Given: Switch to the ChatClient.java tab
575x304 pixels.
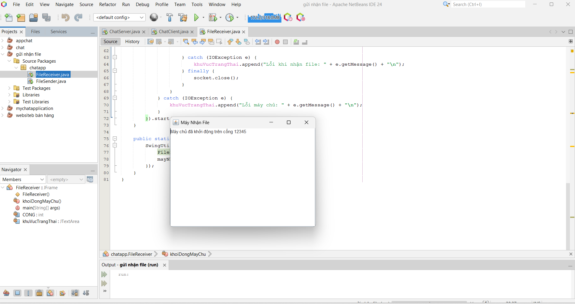Looking at the screenshot, I should (173, 32).
